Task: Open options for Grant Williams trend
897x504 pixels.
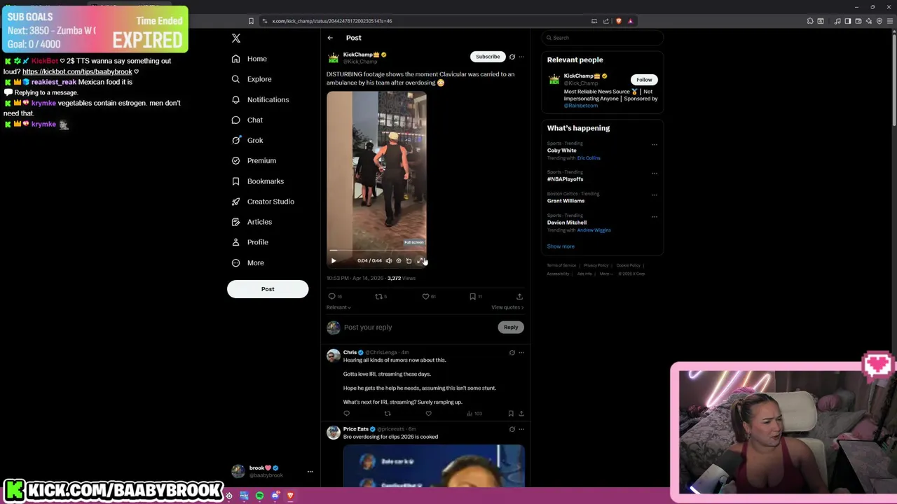Action: [x=655, y=195]
